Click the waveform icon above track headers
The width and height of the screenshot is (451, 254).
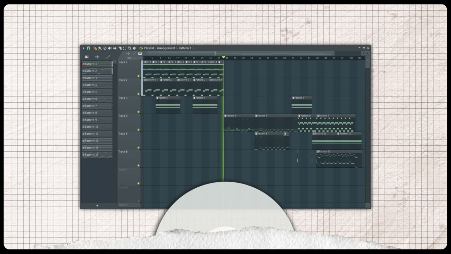point(128,54)
